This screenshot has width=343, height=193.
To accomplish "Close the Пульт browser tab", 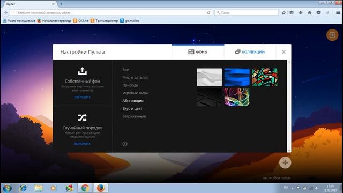I will 53,4.
